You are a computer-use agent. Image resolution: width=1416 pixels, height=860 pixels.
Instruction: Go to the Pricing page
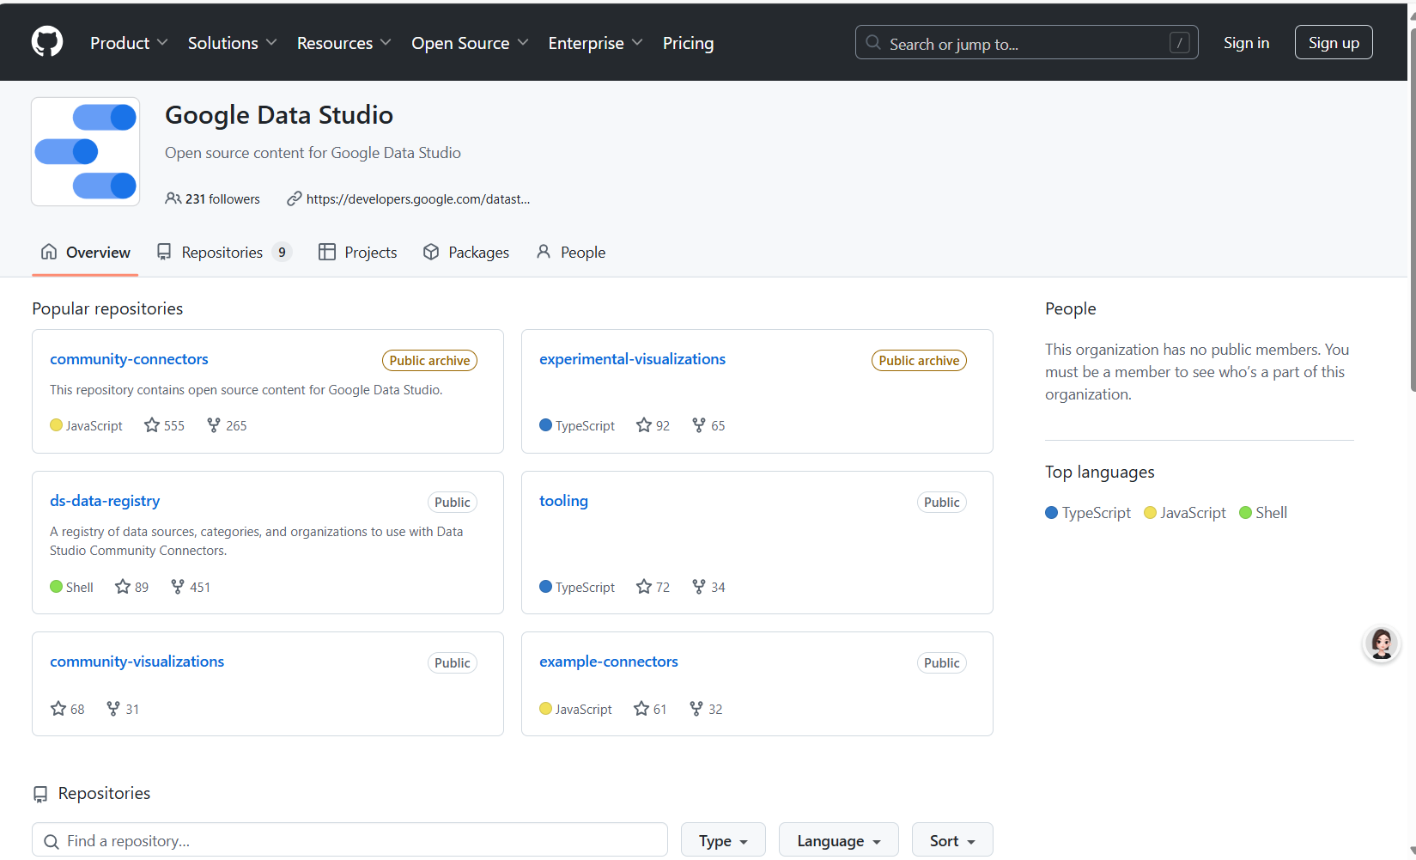click(x=688, y=43)
